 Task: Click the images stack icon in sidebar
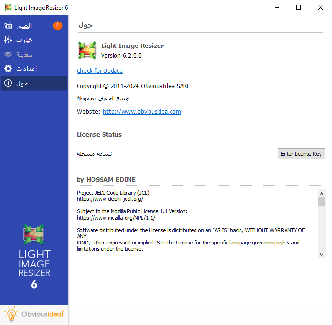click(8, 25)
